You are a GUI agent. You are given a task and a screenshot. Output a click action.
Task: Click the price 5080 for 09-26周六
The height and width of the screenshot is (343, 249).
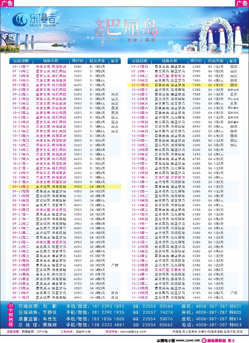(x=78, y=293)
